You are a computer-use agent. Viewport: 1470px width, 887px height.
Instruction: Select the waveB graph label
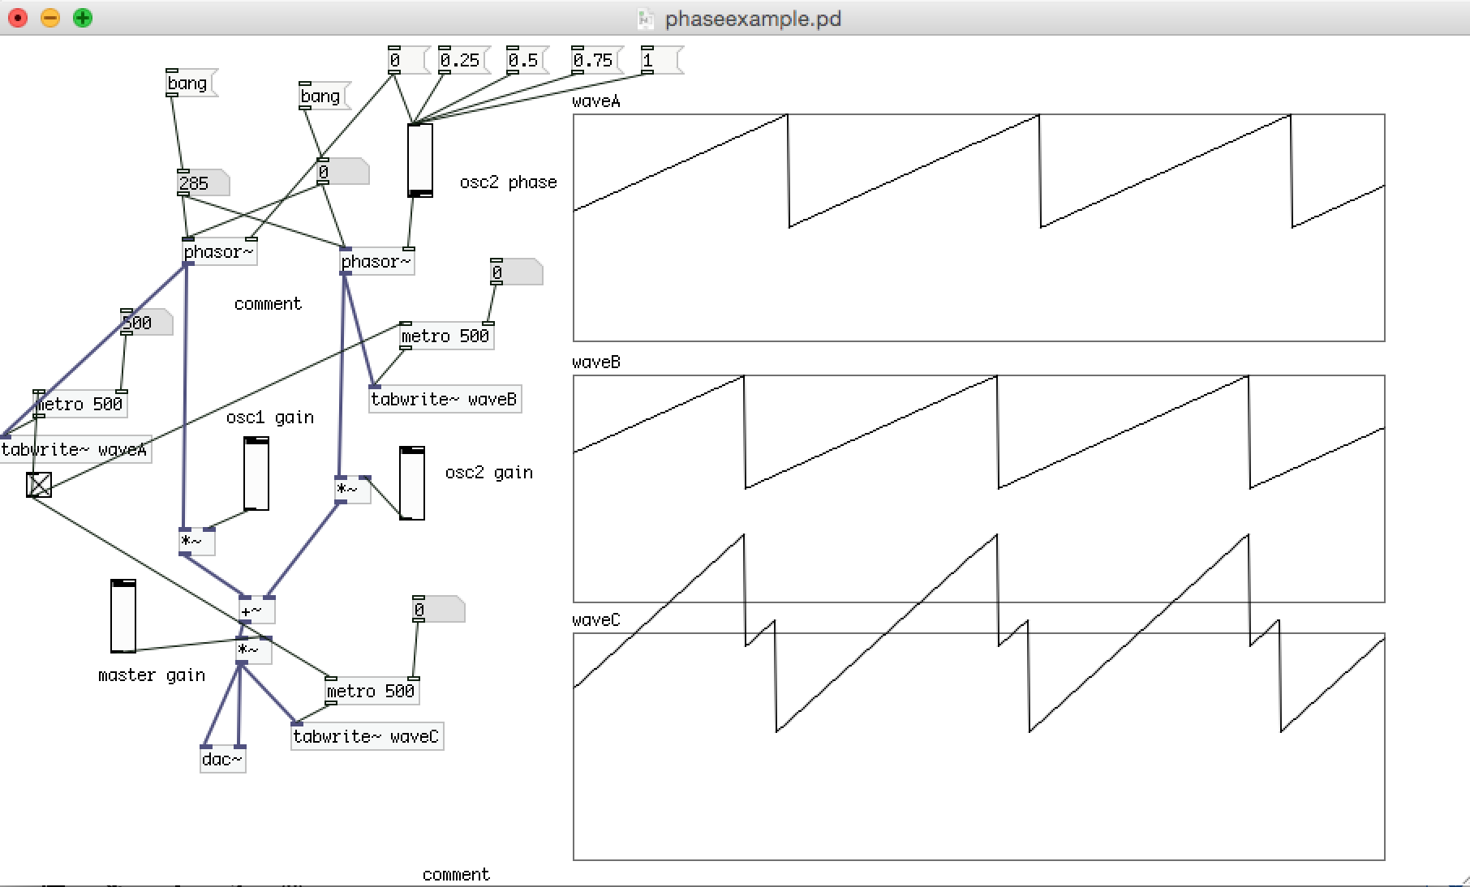(x=595, y=362)
